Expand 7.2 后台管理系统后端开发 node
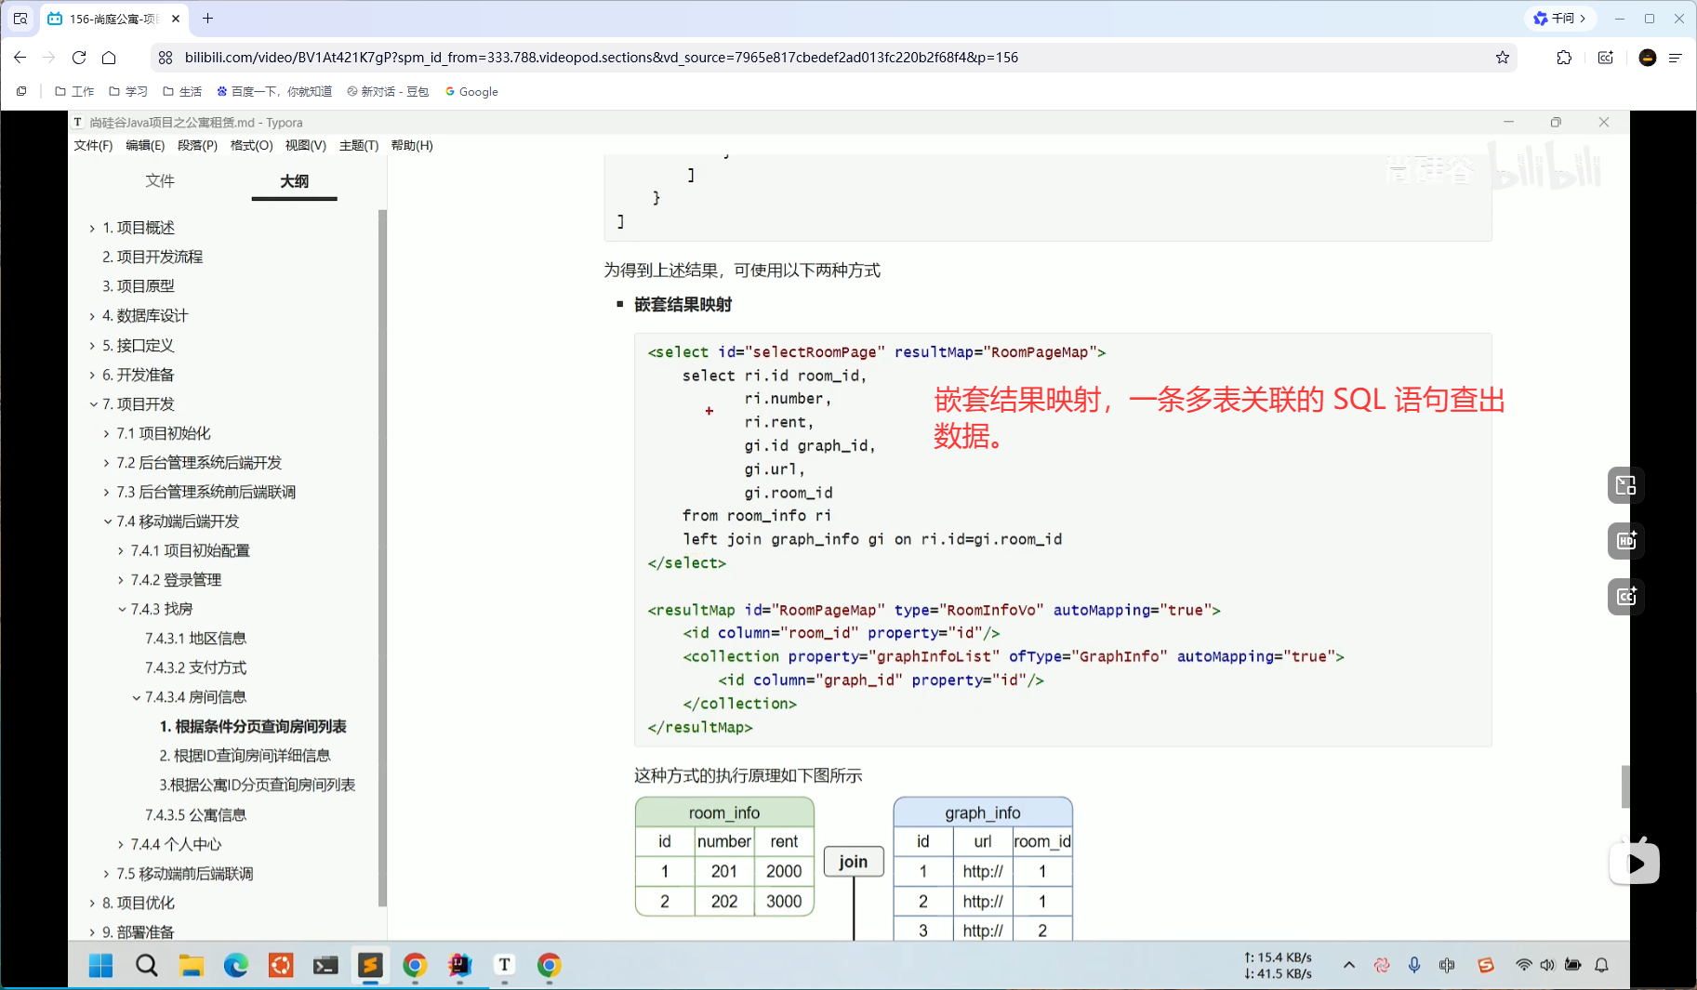This screenshot has height=990, width=1697. (106, 463)
